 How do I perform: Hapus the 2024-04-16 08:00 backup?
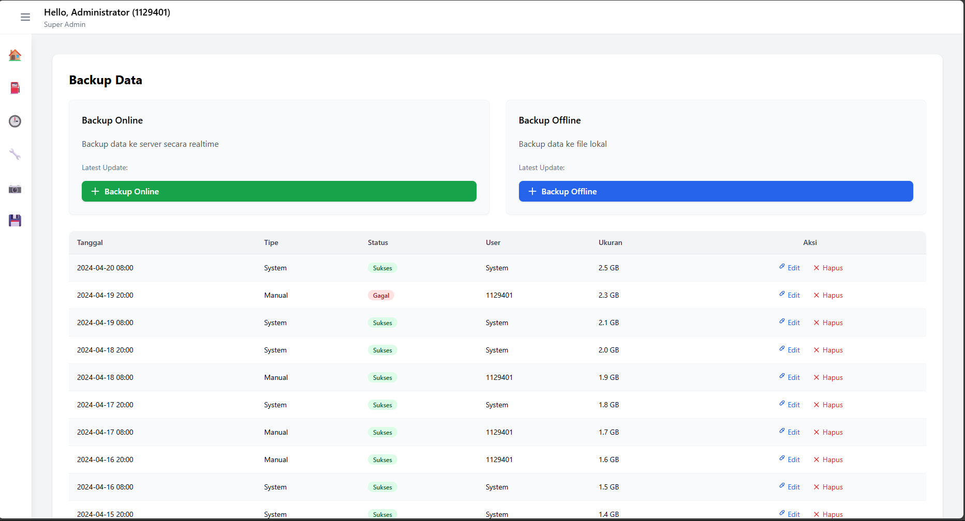(828, 487)
